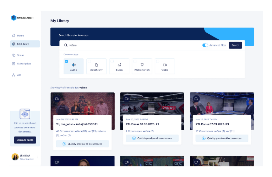
Task: Click the search magnifier icon
Action: 66,45
